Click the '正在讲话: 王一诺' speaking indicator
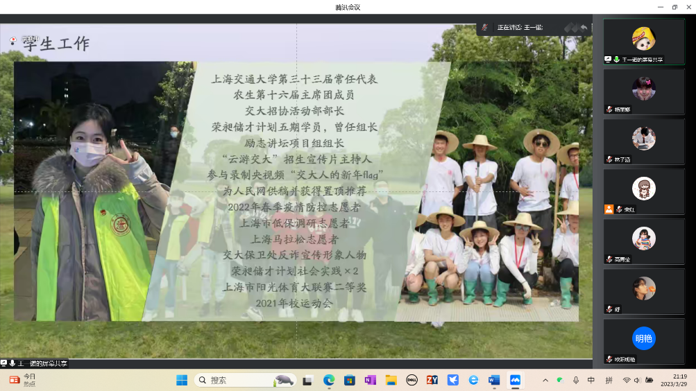The width and height of the screenshot is (696, 391). (x=520, y=28)
